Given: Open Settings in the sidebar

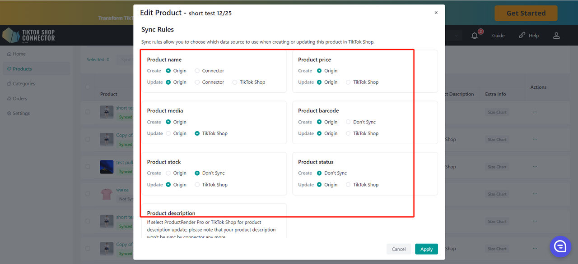Looking at the screenshot, I should pos(21,114).
